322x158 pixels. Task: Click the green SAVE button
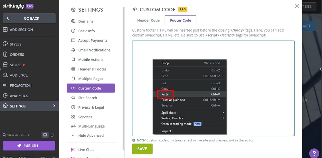point(142,149)
